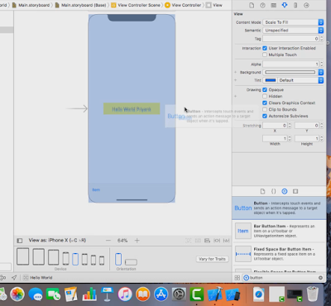Toggle the Opaque checkbox
The width and height of the screenshot is (331, 306).
click(265, 89)
